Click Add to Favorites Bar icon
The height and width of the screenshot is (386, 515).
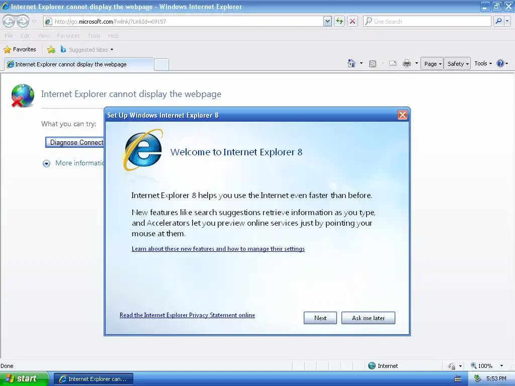(51, 50)
